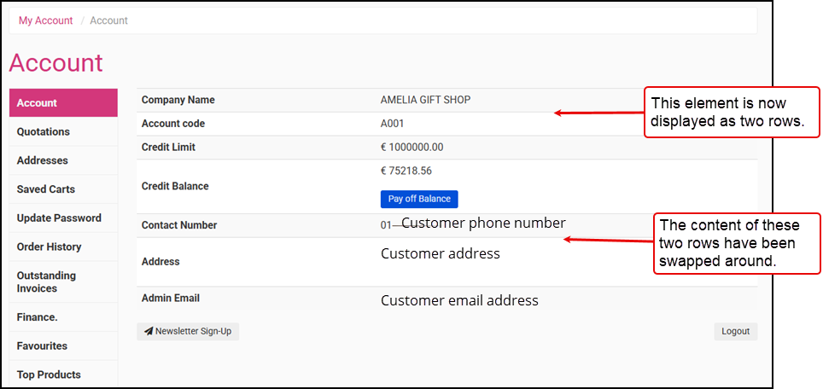Open the My Account breadcrumb link
The width and height of the screenshot is (823, 389).
click(x=46, y=20)
